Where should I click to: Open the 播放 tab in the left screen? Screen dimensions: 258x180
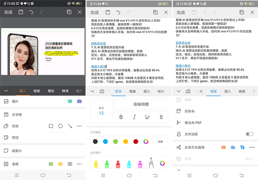click(x=51, y=91)
